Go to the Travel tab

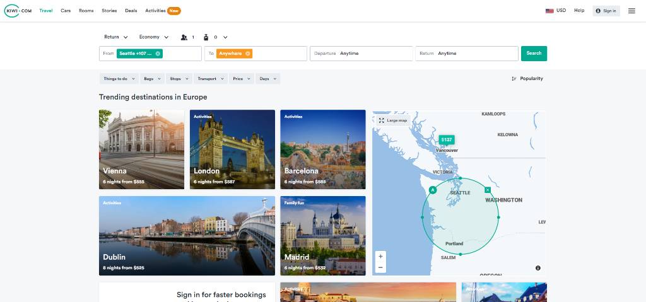pos(45,11)
